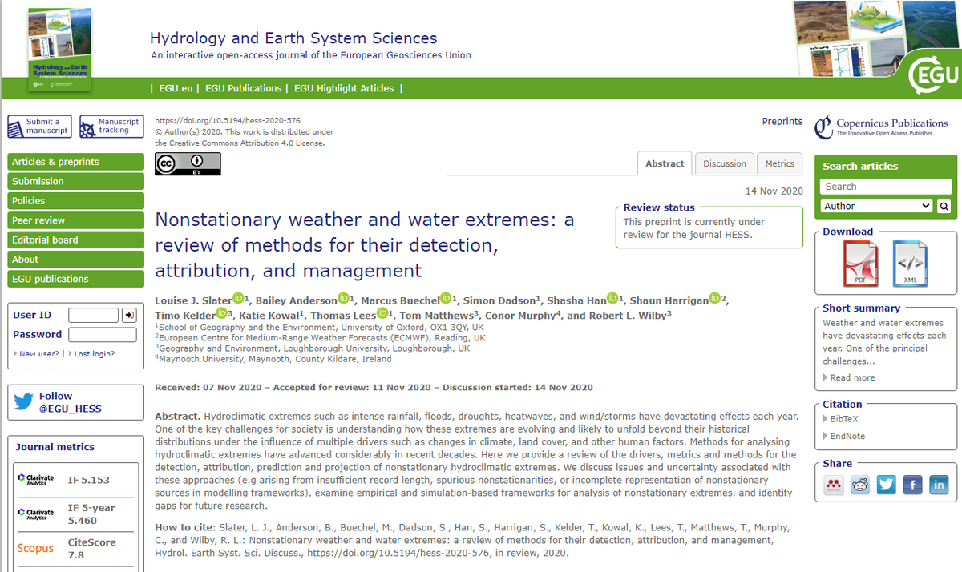Open Articles & preprints menu
The image size is (962, 572).
click(75, 162)
